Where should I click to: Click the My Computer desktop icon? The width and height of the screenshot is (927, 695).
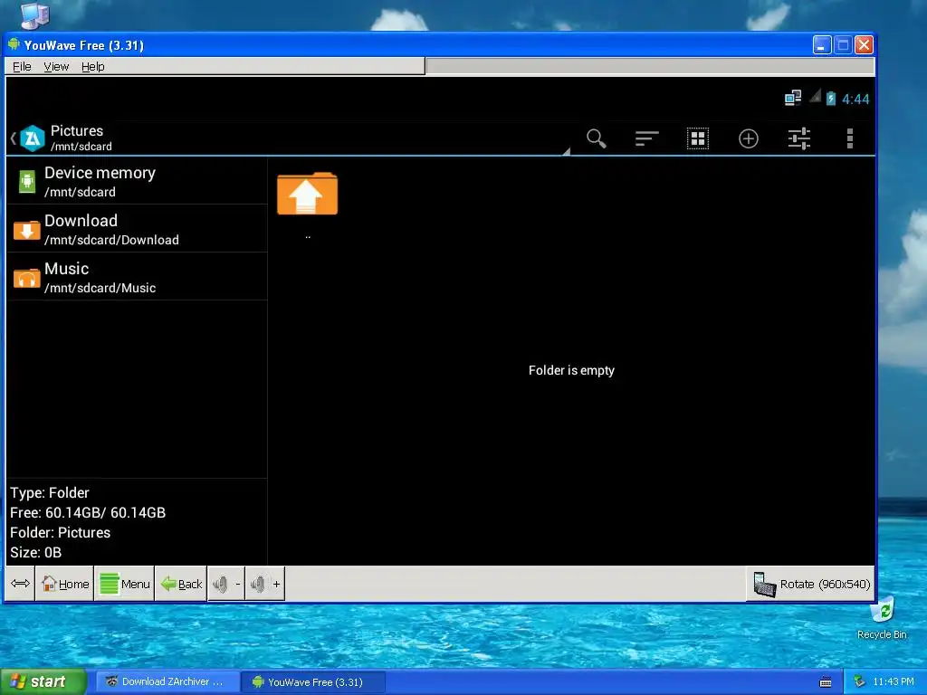pos(34,15)
